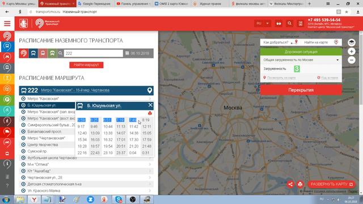Open the parking sidebar section icon

7,100
